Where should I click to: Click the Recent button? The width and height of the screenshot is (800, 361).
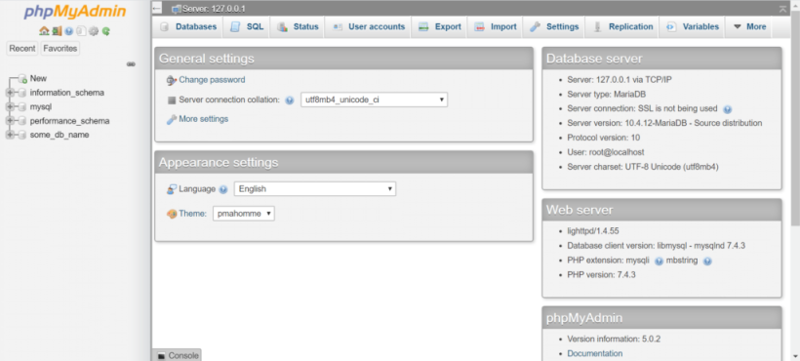pos(22,49)
